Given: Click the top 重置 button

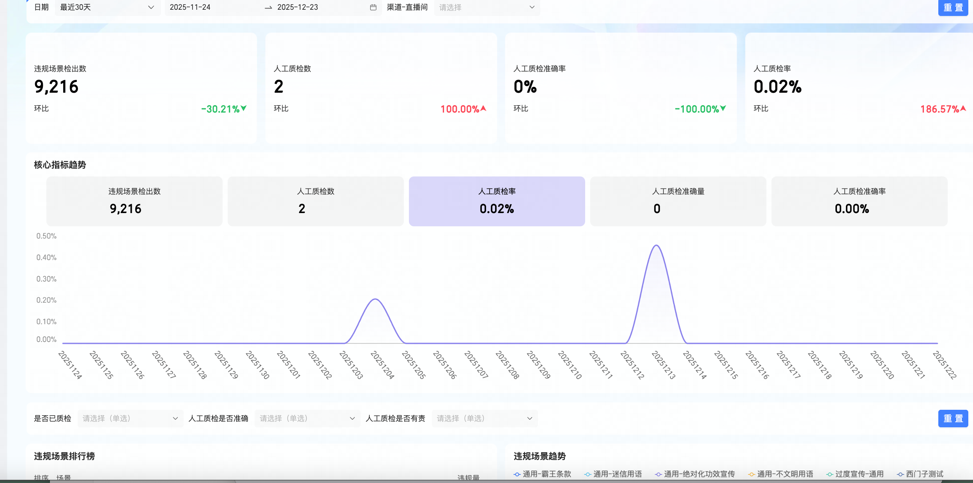Looking at the screenshot, I should pyautogui.click(x=953, y=7).
